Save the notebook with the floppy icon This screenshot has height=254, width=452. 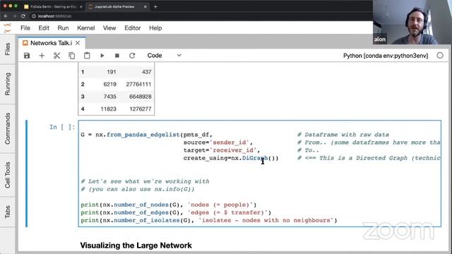[x=27, y=56]
